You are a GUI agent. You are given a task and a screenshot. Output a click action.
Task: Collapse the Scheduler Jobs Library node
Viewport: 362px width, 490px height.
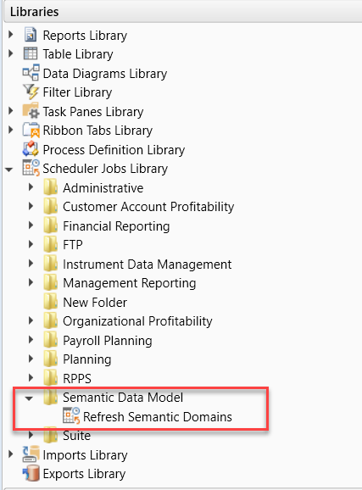tap(9, 170)
